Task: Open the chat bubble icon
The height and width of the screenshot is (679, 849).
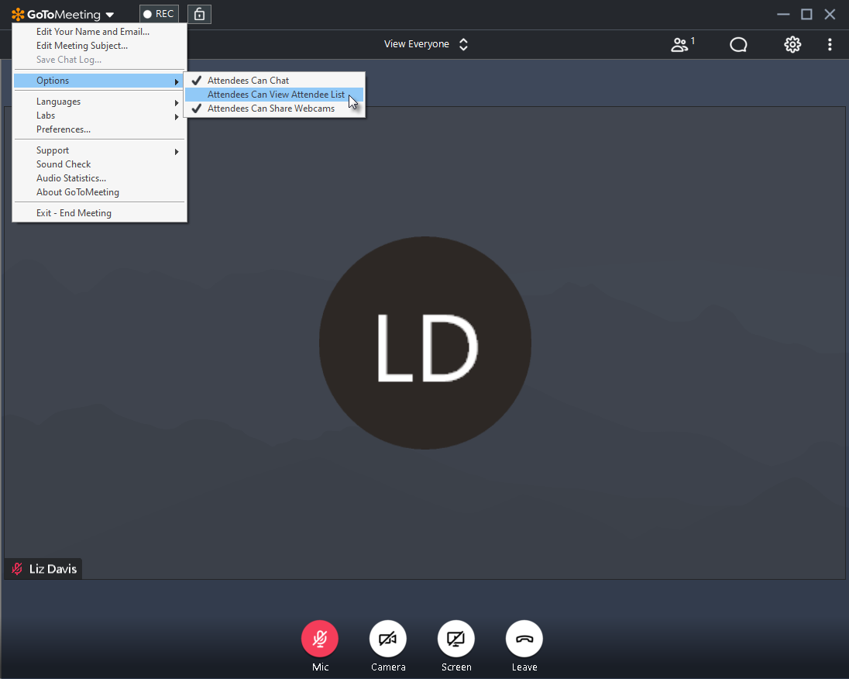Action: tap(738, 45)
